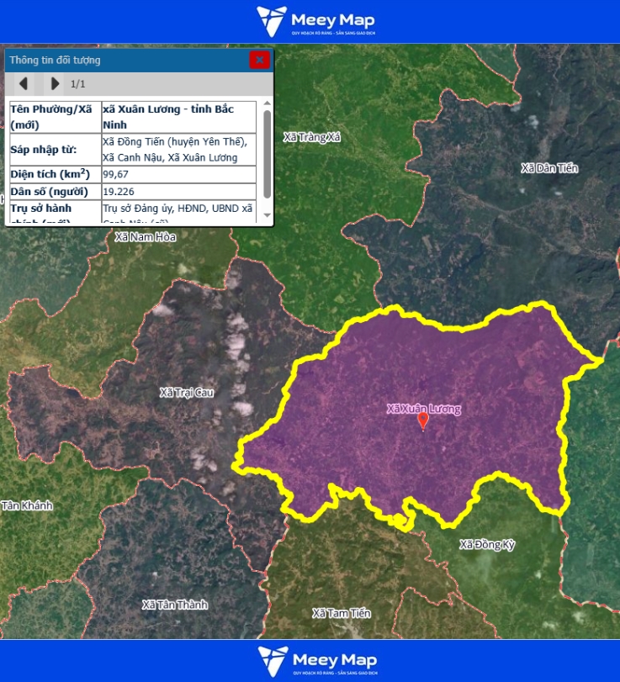Click the red location pin on map
This screenshot has height=682, width=620.
423,421
